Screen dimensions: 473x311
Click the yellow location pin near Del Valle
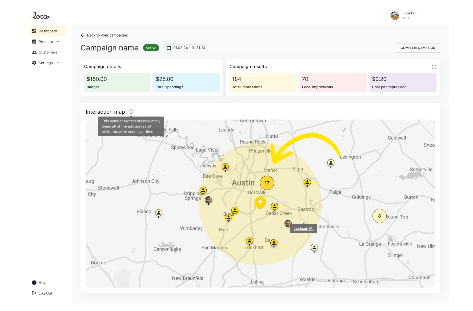click(260, 202)
